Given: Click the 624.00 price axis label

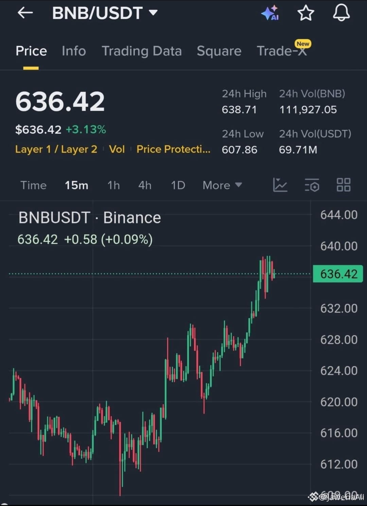Looking at the screenshot, I should coord(339,370).
